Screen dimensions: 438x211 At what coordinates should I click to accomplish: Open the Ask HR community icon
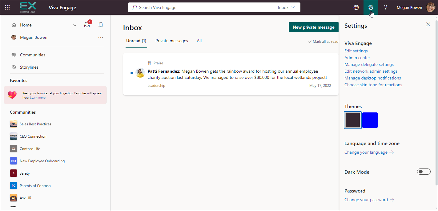tap(14, 198)
